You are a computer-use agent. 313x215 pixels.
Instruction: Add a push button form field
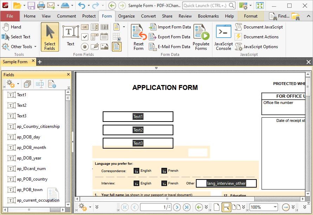click(85, 27)
